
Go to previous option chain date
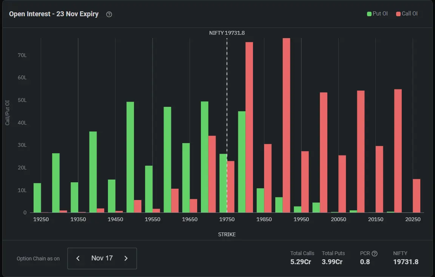click(78, 259)
